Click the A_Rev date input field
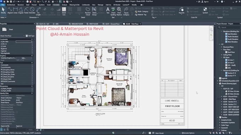Screen dimensions: 241x135 click(x=23, y=42)
